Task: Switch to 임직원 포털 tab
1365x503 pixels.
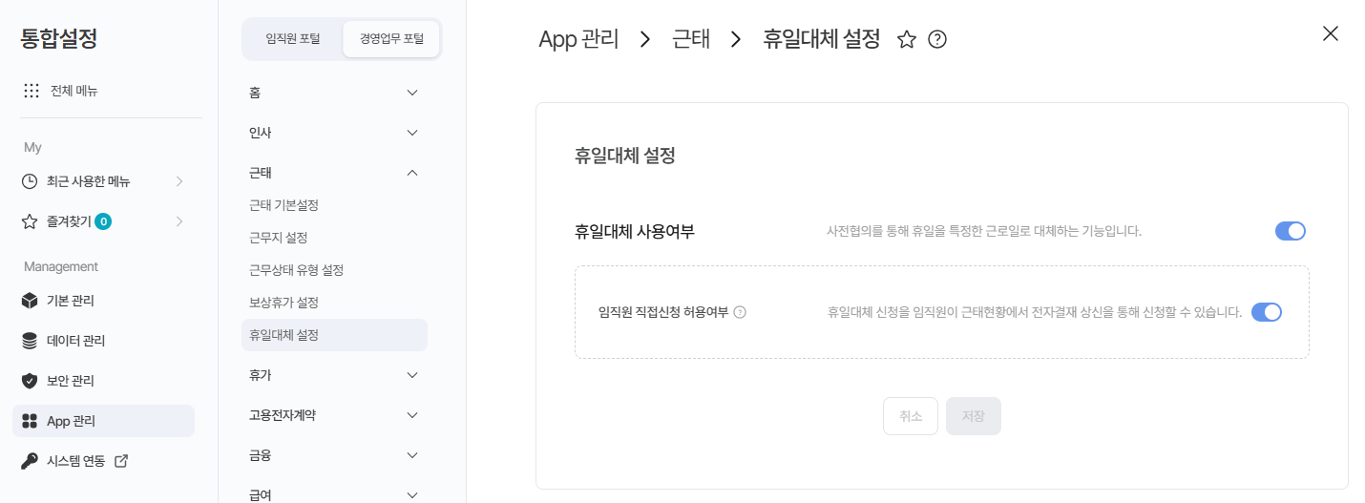Action: [x=293, y=39]
